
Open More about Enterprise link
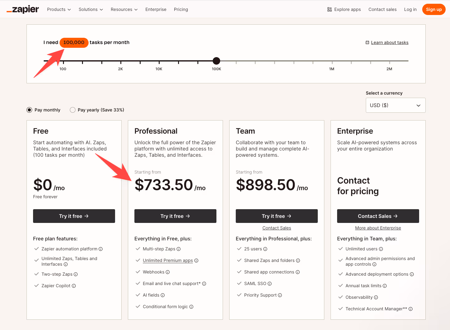378,228
